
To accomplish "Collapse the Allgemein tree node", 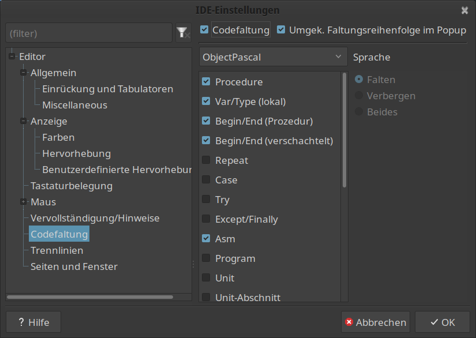I will [23, 73].
